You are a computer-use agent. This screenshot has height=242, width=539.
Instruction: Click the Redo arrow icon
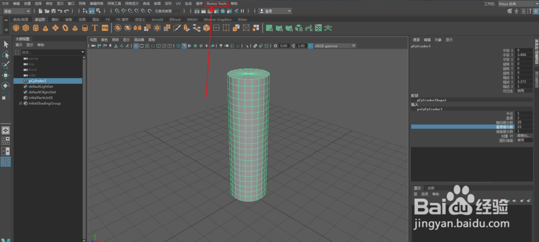(66, 11)
